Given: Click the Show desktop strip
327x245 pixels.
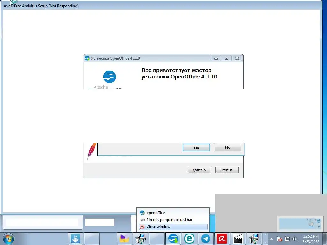Looking at the screenshot, I should click(x=325, y=239).
